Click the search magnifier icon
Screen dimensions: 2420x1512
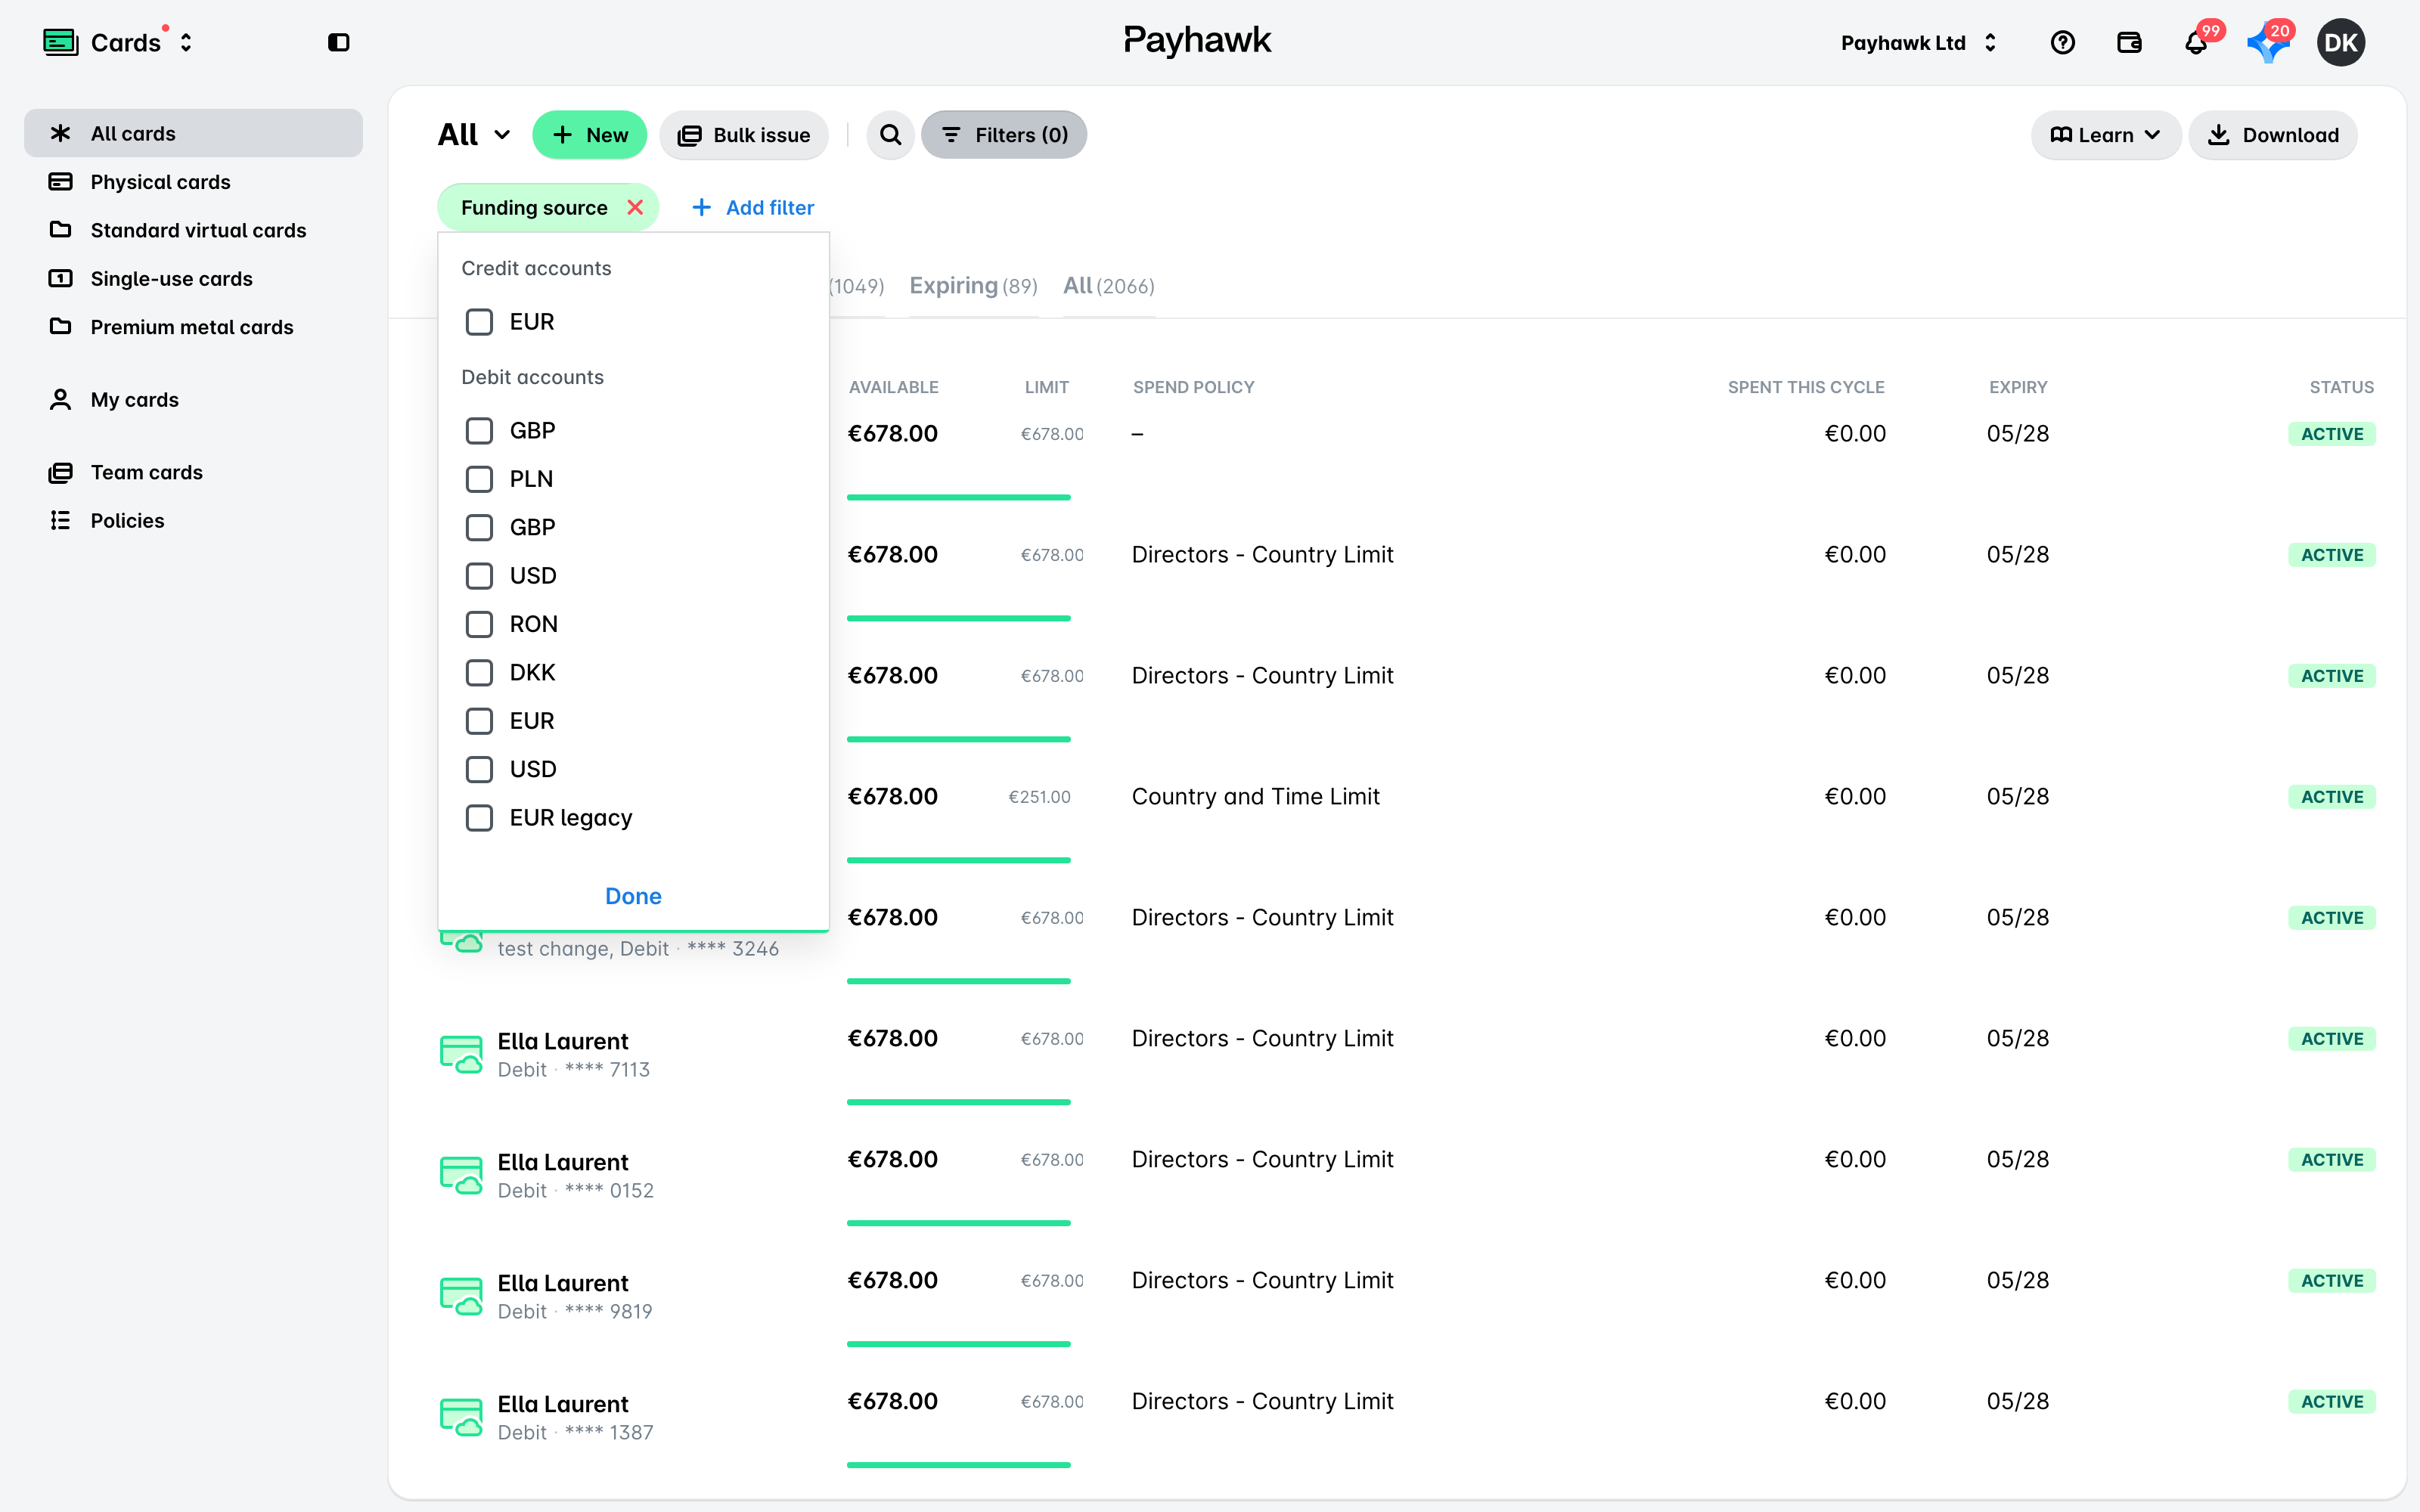coord(890,135)
